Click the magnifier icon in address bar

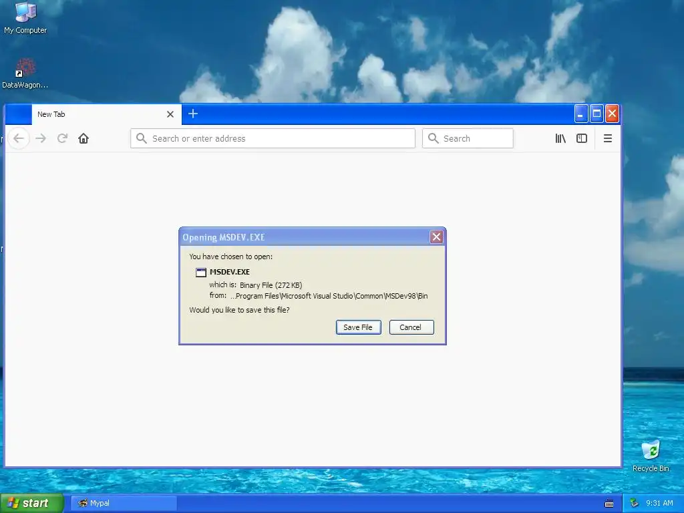(x=142, y=138)
